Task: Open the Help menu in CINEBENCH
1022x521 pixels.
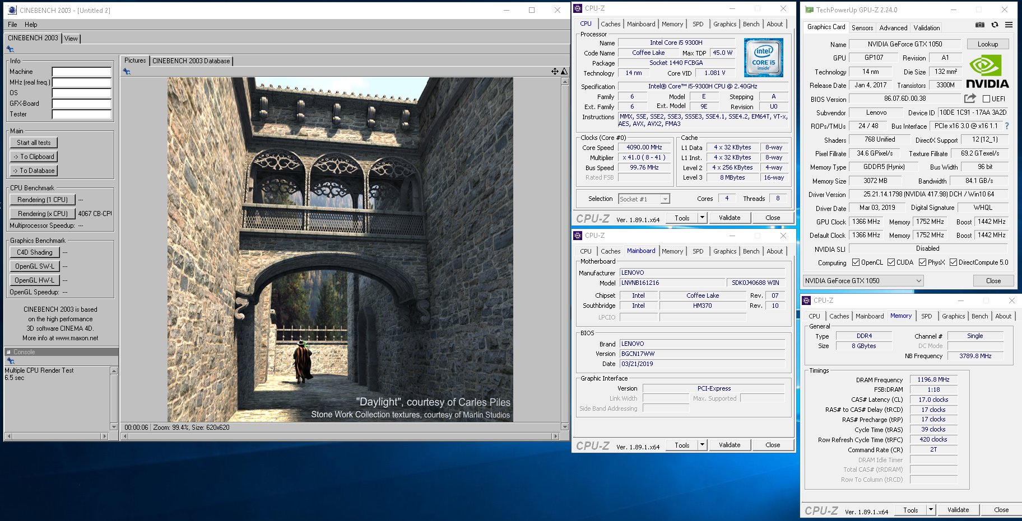Action: [x=31, y=25]
